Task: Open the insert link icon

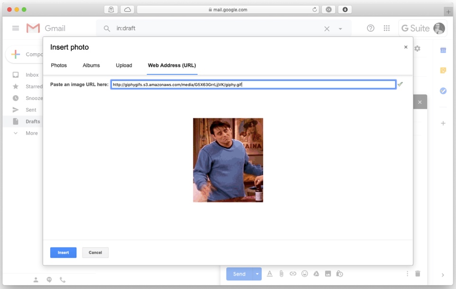Action: click(293, 273)
